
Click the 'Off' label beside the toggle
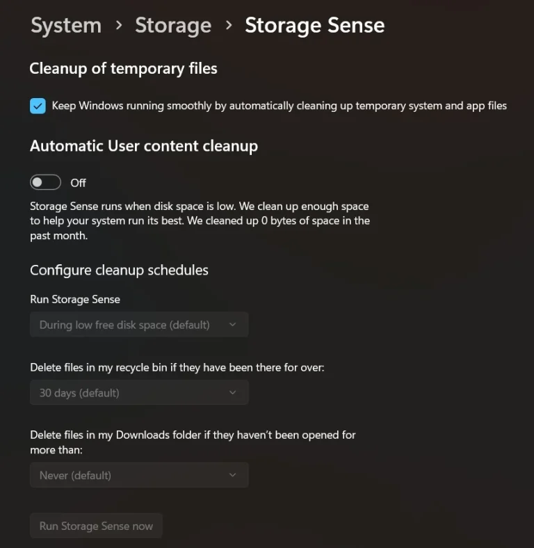pyautogui.click(x=79, y=183)
